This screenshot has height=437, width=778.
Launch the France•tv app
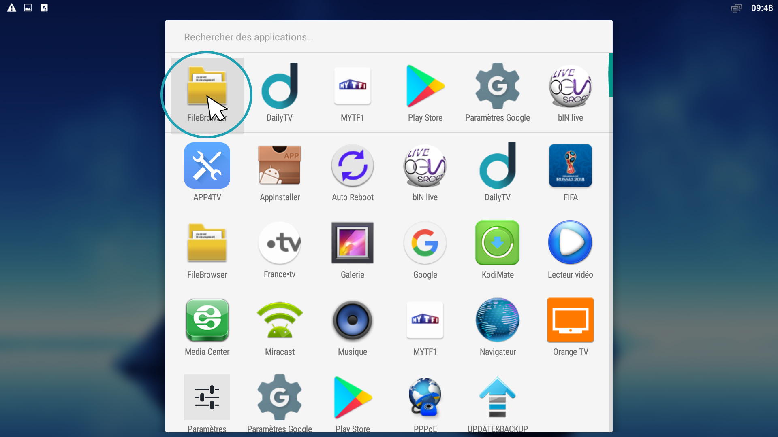(280, 250)
